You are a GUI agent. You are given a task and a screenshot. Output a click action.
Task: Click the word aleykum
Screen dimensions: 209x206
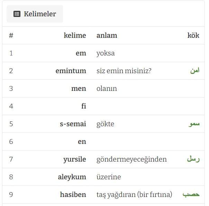click(x=72, y=177)
